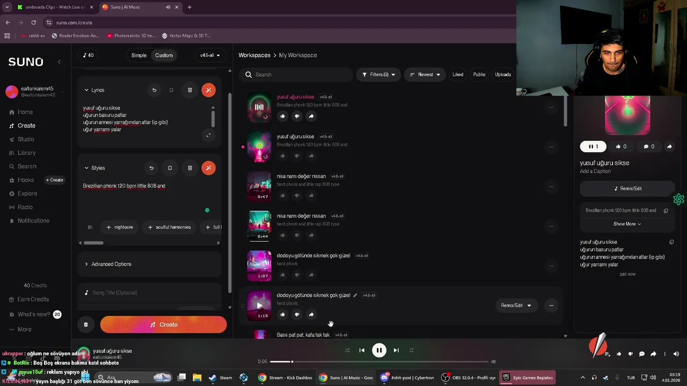Image resolution: width=687 pixels, height=386 pixels.
Task: Click Remix/Edit in the detail panel
Action: point(627,189)
